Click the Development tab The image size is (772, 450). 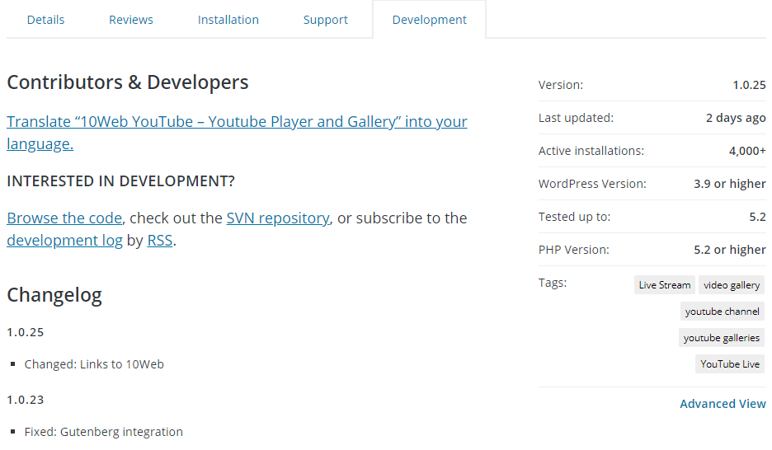430,20
